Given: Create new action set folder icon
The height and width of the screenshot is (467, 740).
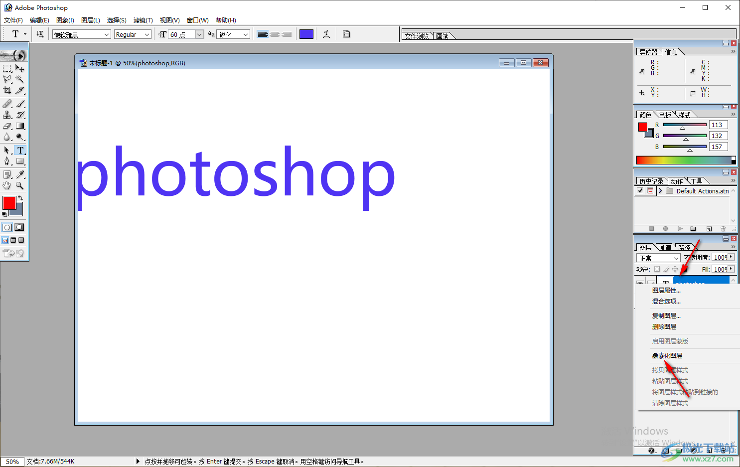Looking at the screenshot, I should [693, 229].
